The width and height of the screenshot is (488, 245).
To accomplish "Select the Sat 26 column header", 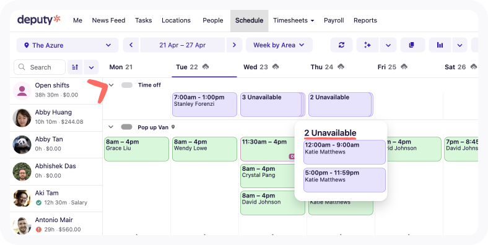I will click(x=455, y=67).
